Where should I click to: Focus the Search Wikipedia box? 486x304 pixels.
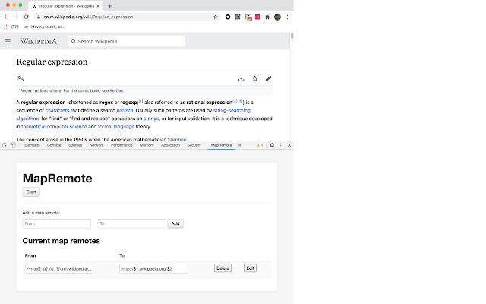[x=127, y=41]
